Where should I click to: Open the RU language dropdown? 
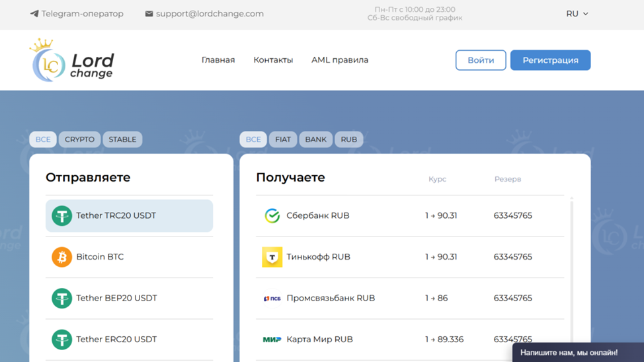click(577, 14)
